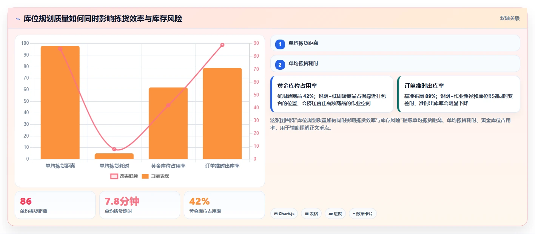This screenshot has width=535, height=234.
Task: Click the orange 当前表现 legend swatch
Action: (145, 176)
